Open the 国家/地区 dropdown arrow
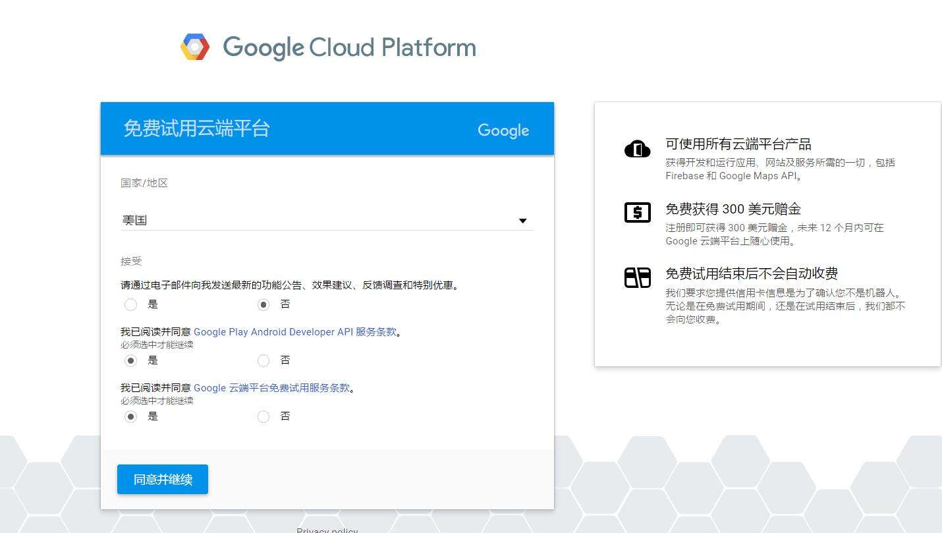The height and width of the screenshot is (533, 942). [522, 221]
